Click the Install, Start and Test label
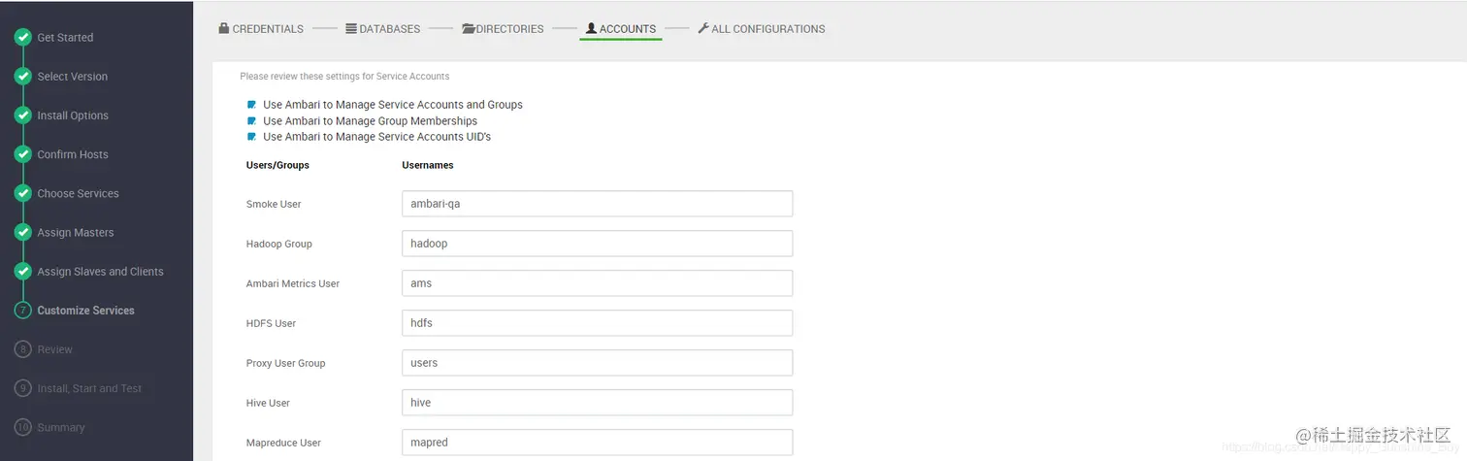Viewport: 1467px width, 461px height. 89,388
